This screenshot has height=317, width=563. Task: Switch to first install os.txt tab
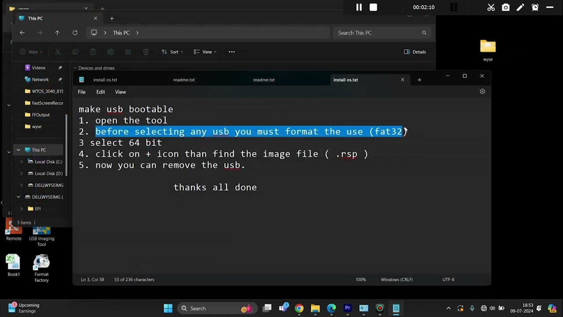(105, 80)
